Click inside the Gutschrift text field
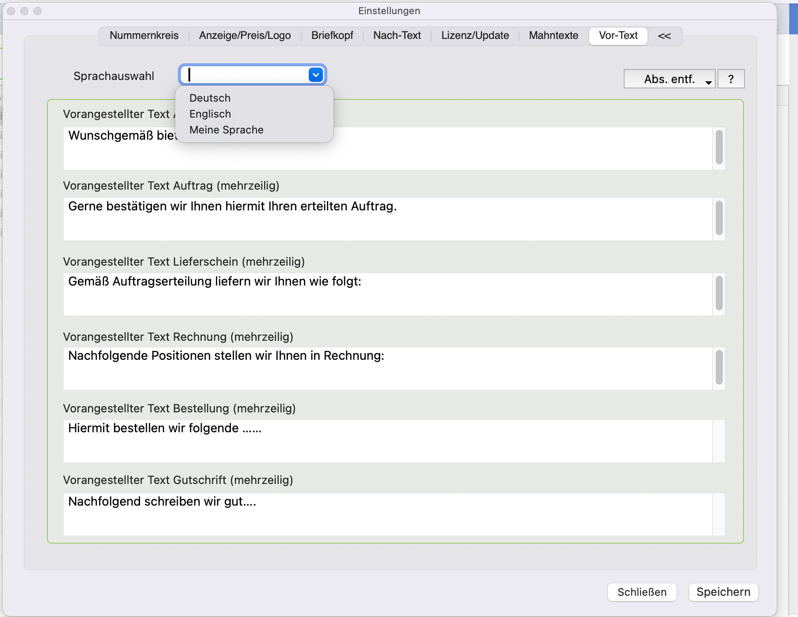 (387, 514)
